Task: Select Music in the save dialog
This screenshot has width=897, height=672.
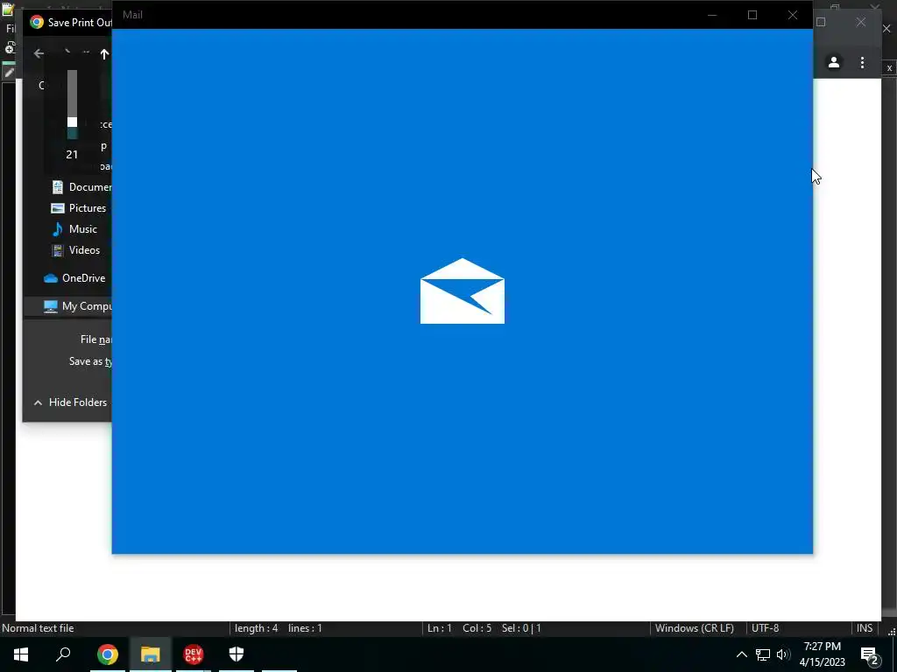Action: click(74, 229)
